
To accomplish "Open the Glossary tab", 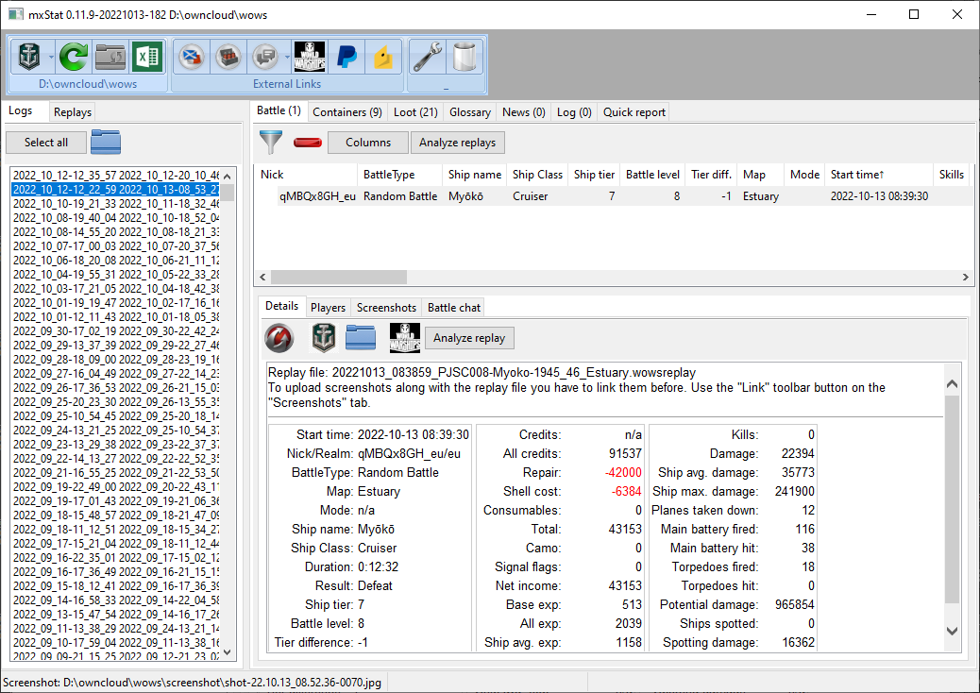I will 470,111.
